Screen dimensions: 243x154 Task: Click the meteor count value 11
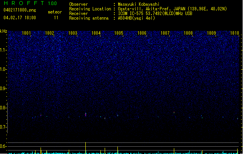tap(56, 18)
